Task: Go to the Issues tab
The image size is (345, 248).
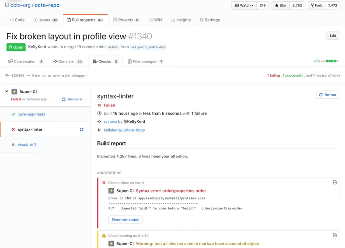Action: 45,20
